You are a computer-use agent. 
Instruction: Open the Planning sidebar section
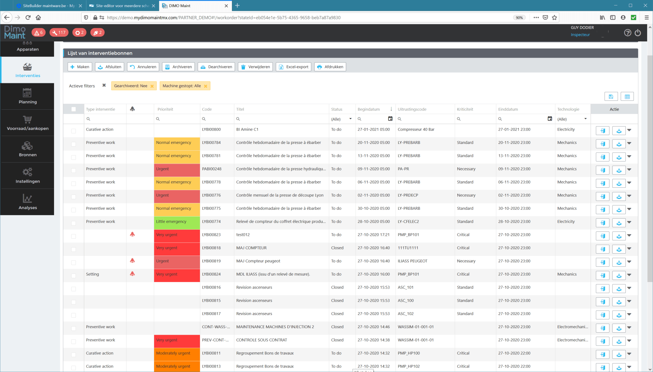[28, 96]
